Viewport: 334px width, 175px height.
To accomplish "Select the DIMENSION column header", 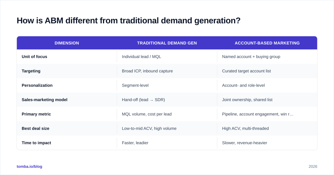I will 67,43.
